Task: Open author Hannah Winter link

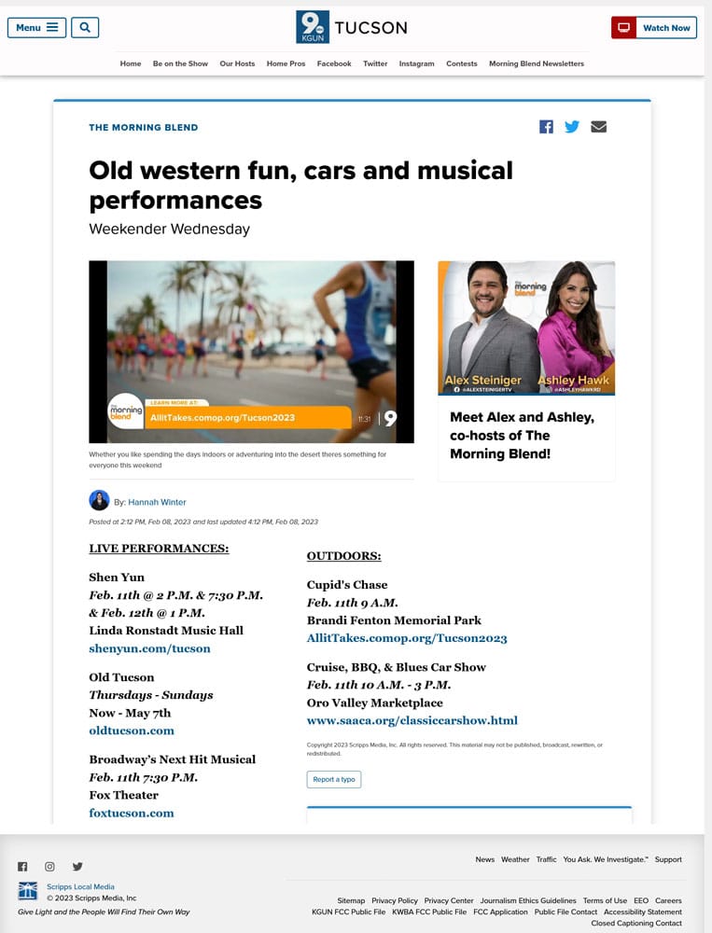Action: point(157,502)
